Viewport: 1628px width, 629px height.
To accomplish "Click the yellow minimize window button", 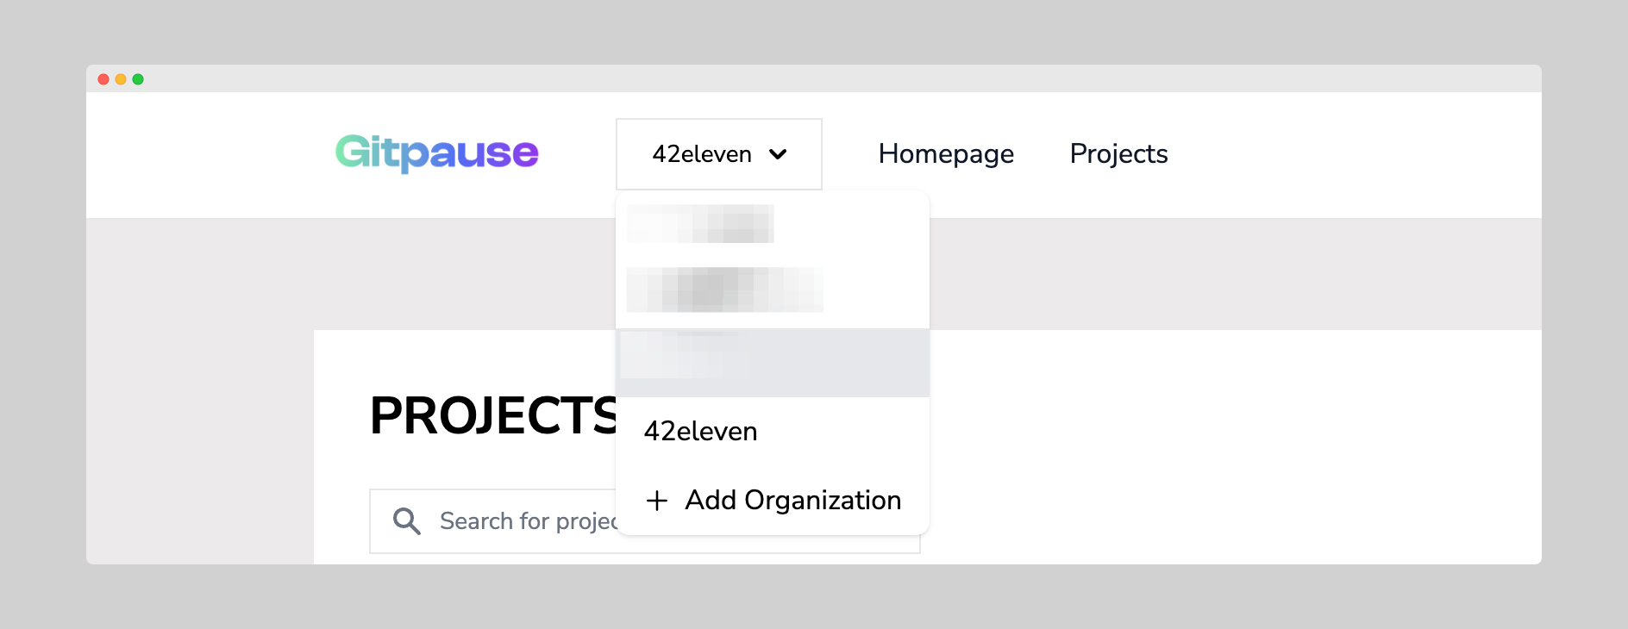I will 121,79.
